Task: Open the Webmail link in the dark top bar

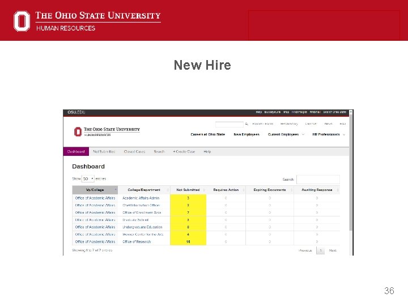Action: pos(315,112)
